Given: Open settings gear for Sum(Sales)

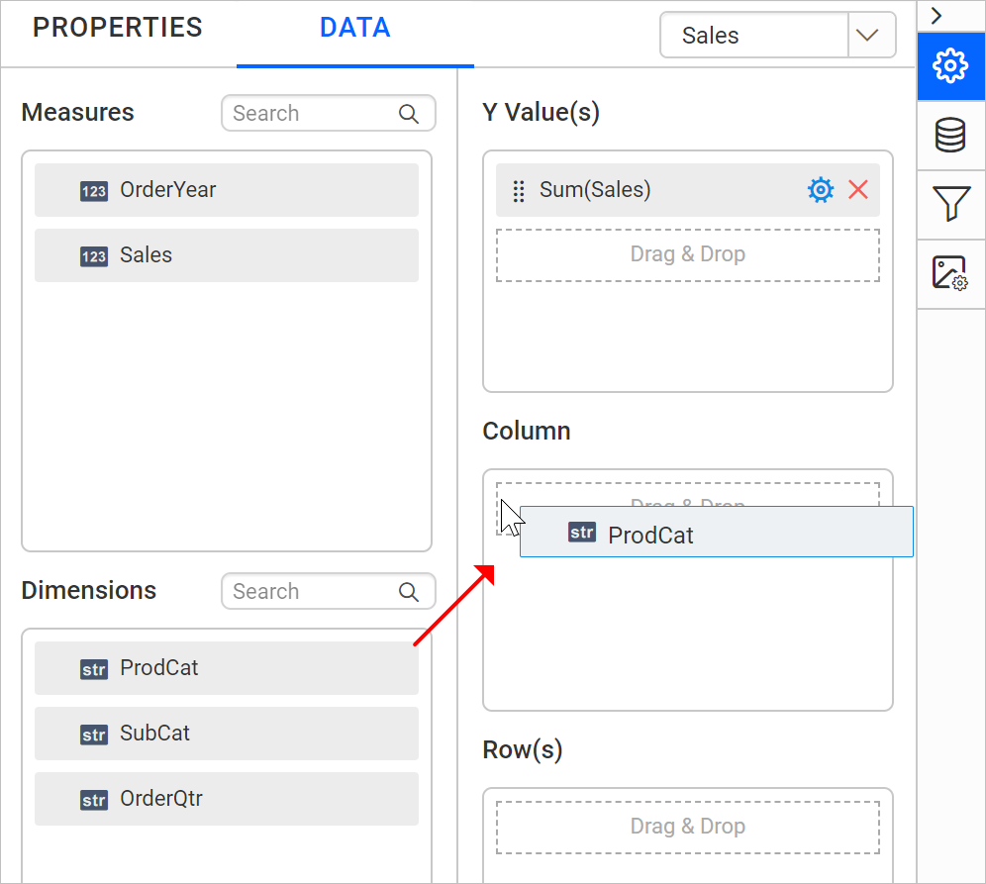Looking at the screenshot, I should coord(821,190).
